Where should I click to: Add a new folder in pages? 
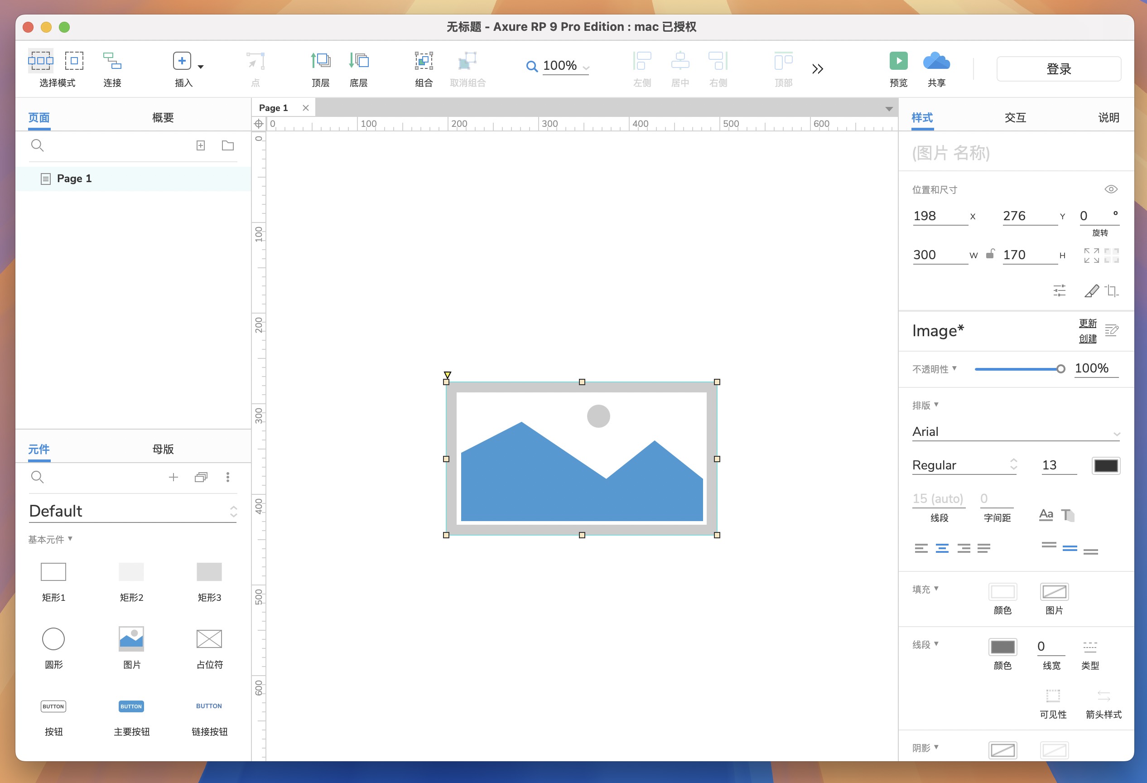click(227, 145)
